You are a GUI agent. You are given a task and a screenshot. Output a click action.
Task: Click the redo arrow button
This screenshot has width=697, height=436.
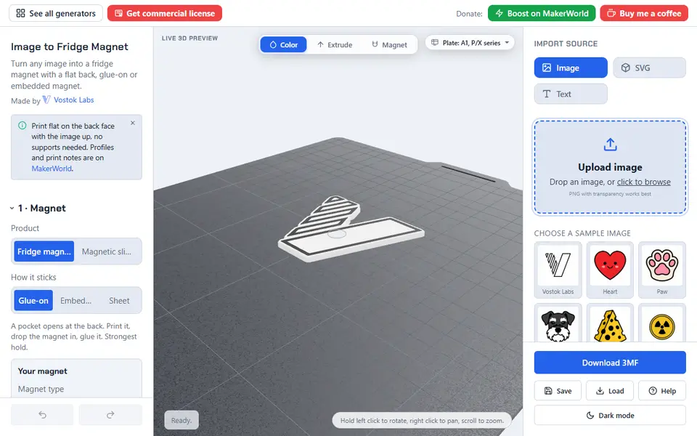[x=110, y=415]
